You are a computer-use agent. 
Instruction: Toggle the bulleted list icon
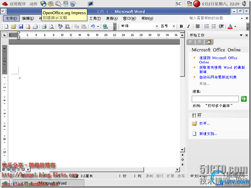(214, 26)
